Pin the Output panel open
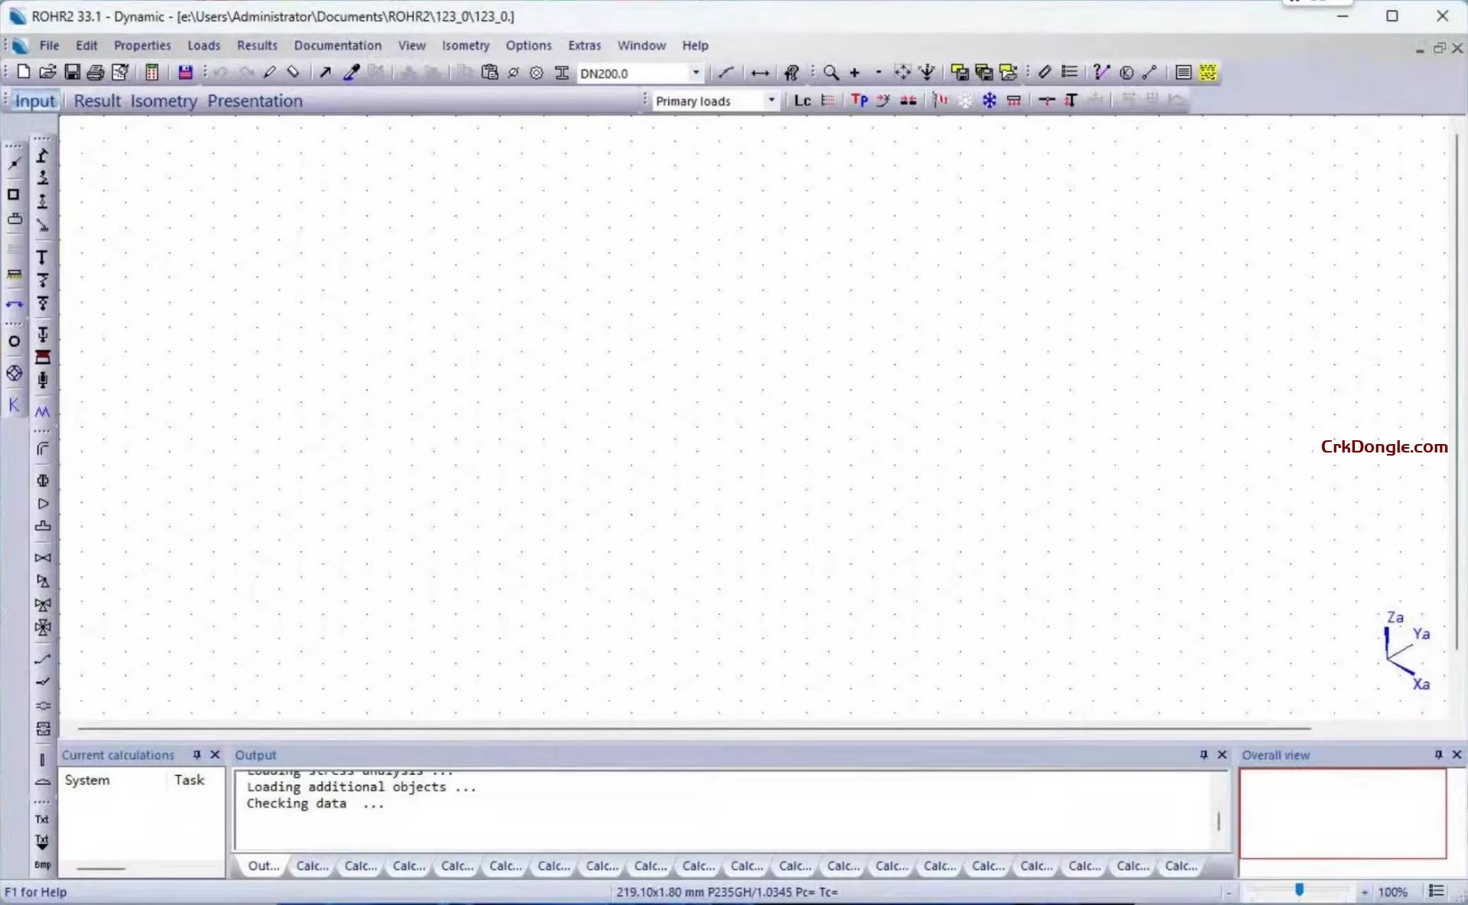This screenshot has width=1468, height=905. coord(1202,754)
